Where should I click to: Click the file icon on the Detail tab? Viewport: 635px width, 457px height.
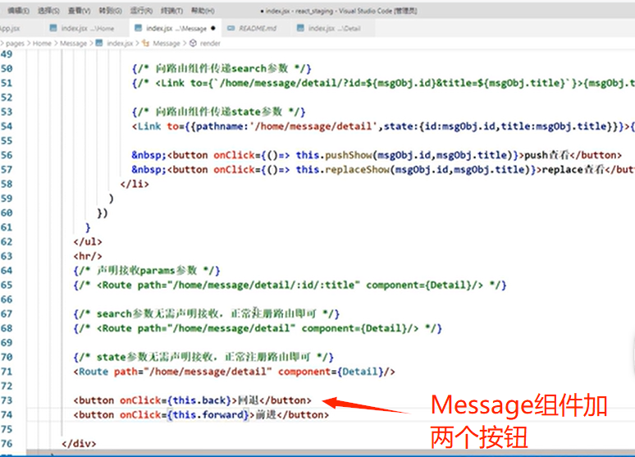pos(300,28)
